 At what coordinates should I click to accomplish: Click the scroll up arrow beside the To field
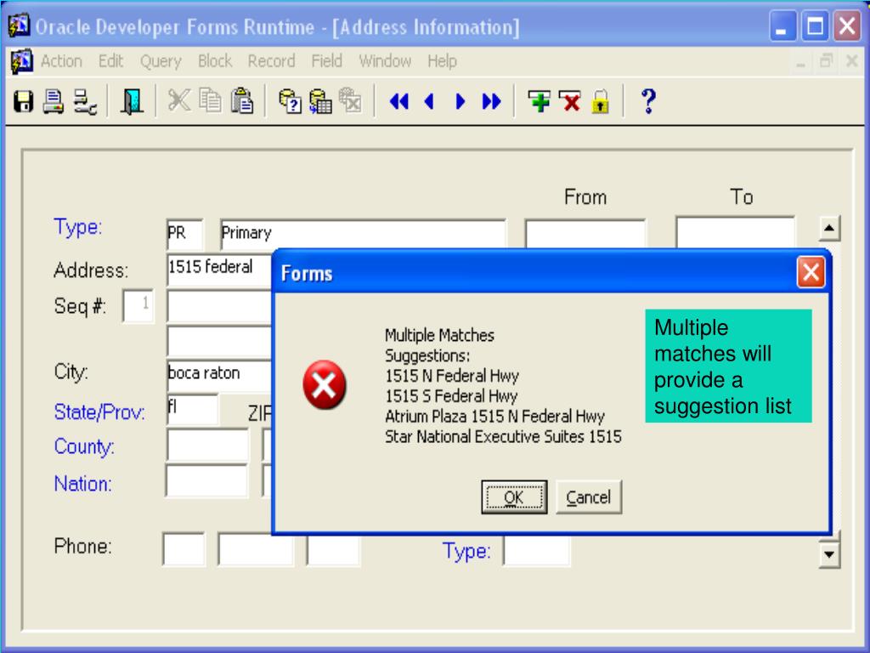tap(829, 228)
